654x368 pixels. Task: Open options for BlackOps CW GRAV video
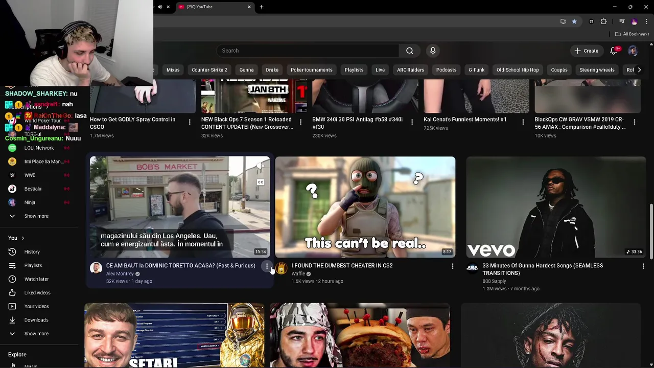click(x=634, y=122)
